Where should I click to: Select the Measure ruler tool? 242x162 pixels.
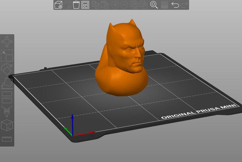coord(7,139)
